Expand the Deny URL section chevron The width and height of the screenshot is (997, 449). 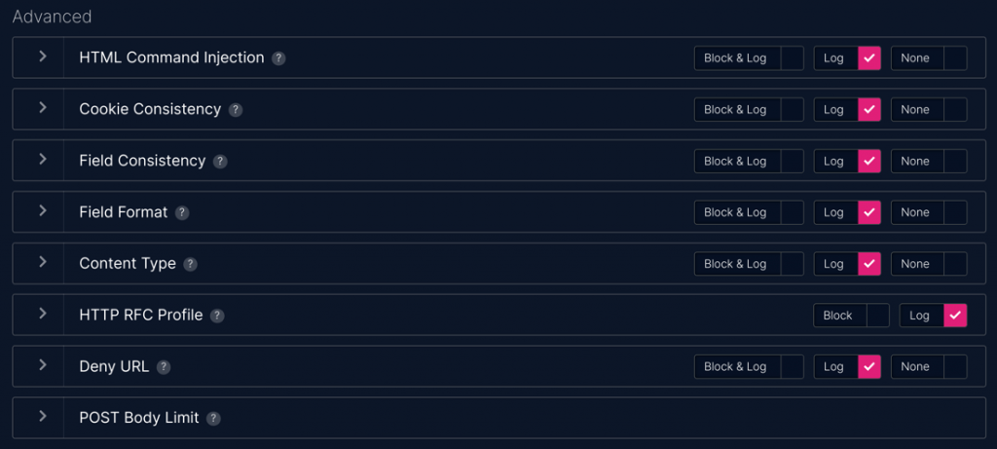pyautogui.click(x=43, y=365)
